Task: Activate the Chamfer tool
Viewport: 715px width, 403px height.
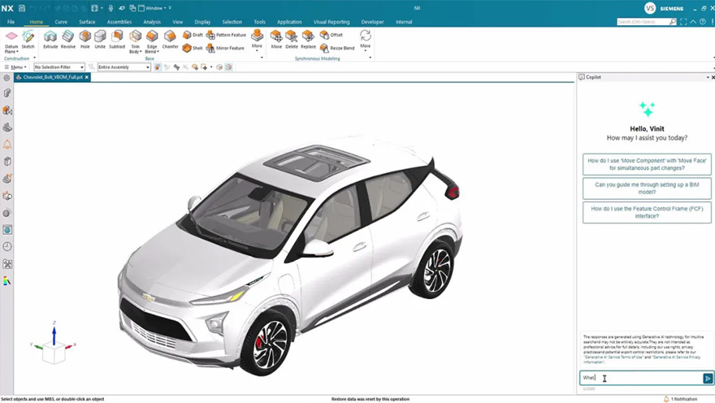Action: tap(170, 38)
